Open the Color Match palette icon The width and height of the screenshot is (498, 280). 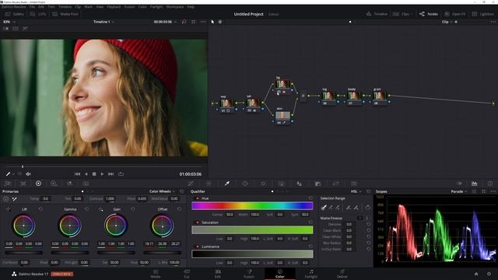pos(23,184)
